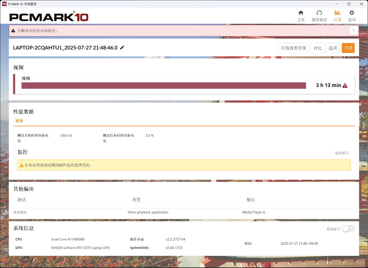The image size is (368, 268).
Task: Select the 结果 results chart icon
Action: tap(337, 13)
